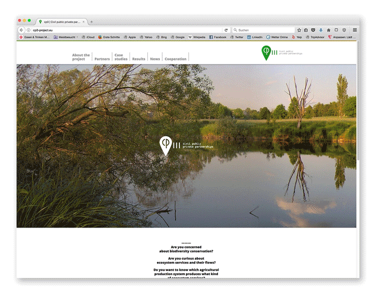Click the page vertical scrollbar
The width and height of the screenshot is (376, 294).
(x=358, y=100)
